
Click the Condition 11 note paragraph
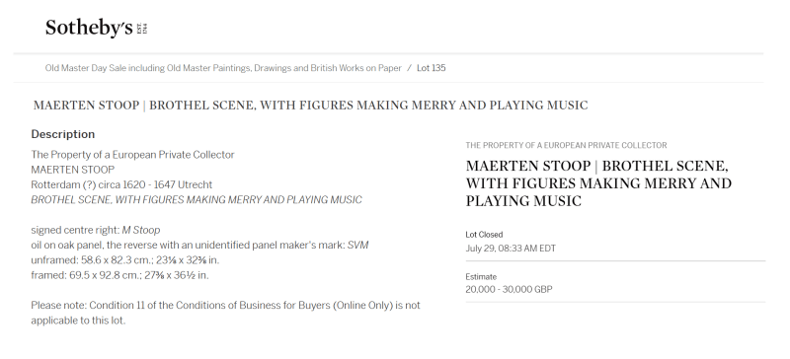pos(225,313)
